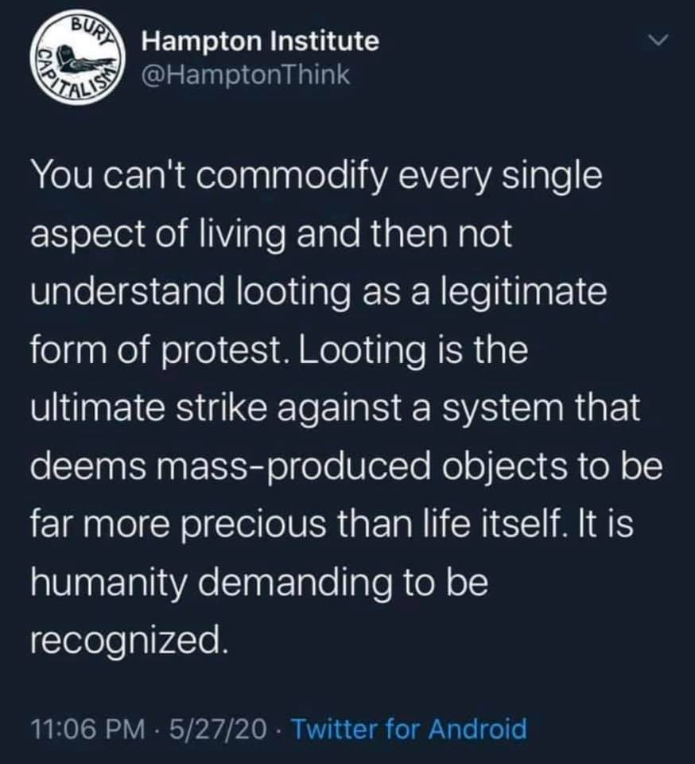Click the word "demanding" in the tweet
The width and height of the screenshot is (695, 764).
point(294,583)
